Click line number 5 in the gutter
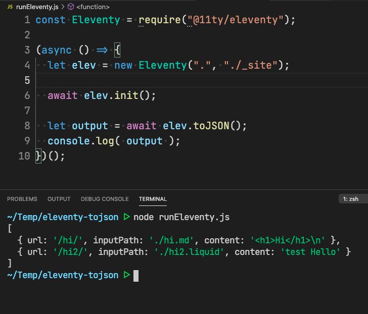 (27, 80)
